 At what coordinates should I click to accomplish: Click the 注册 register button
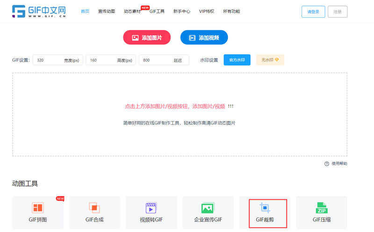(x=338, y=12)
